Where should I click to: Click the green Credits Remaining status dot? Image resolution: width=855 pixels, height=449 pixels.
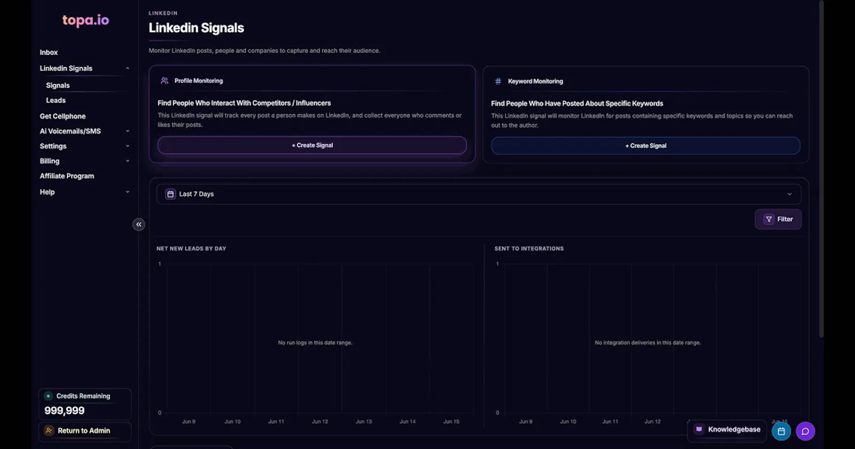coord(48,396)
